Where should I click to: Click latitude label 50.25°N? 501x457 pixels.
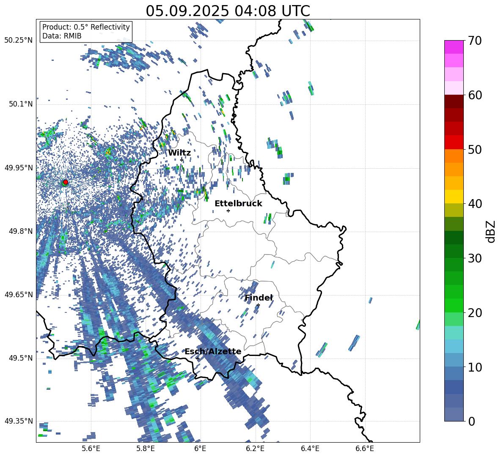[19, 41]
